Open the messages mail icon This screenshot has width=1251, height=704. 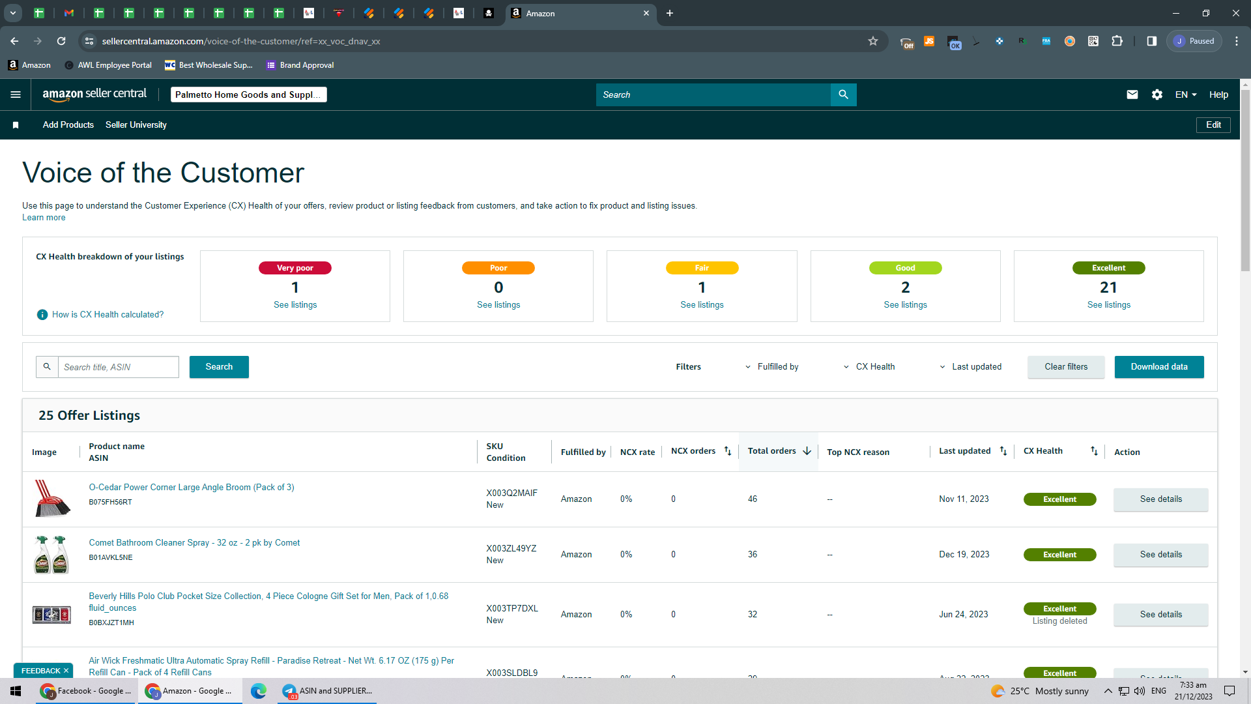(x=1132, y=95)
